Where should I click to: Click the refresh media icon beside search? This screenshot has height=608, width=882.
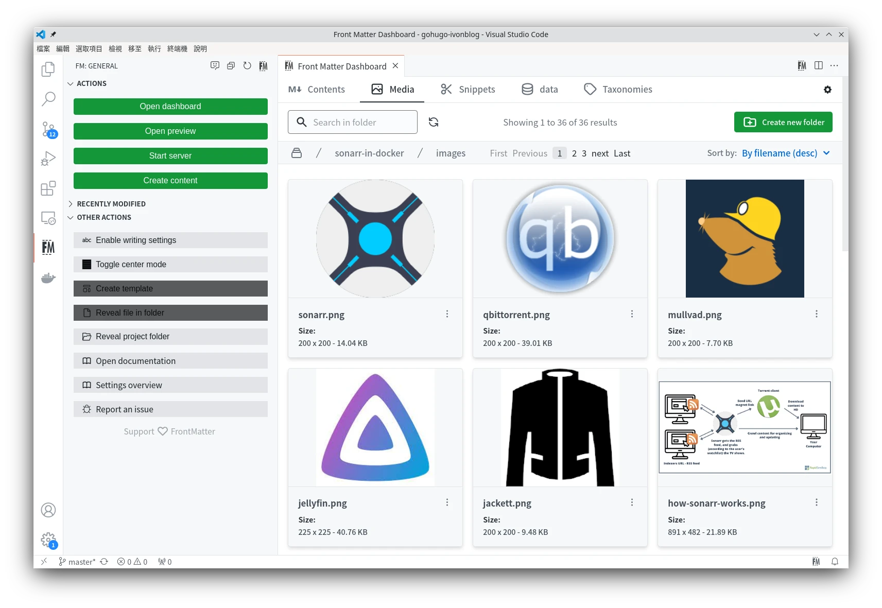[434, 122]
